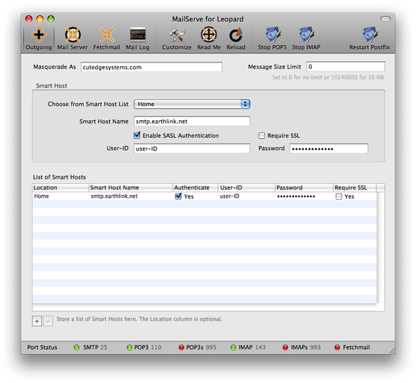Add a new smart host with plus button
The image size is (416, 383).
coord(37,321)
